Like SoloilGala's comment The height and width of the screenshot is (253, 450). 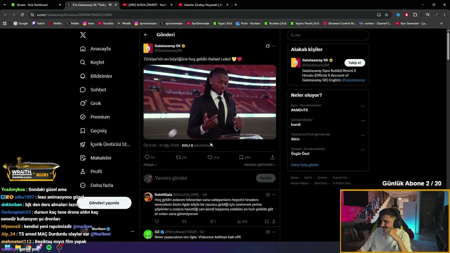(212, 221)
